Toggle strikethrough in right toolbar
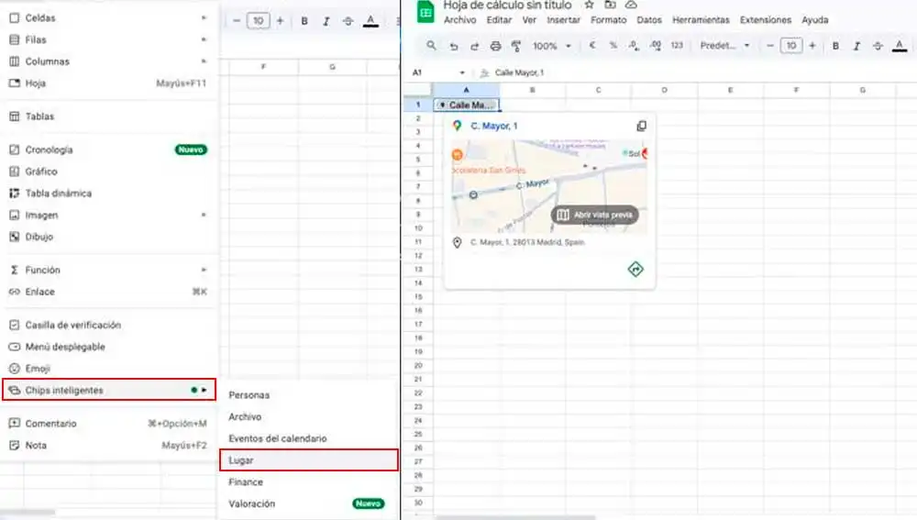Image resolution: width=917 pixels, height=520 pixels. (878, 46)
